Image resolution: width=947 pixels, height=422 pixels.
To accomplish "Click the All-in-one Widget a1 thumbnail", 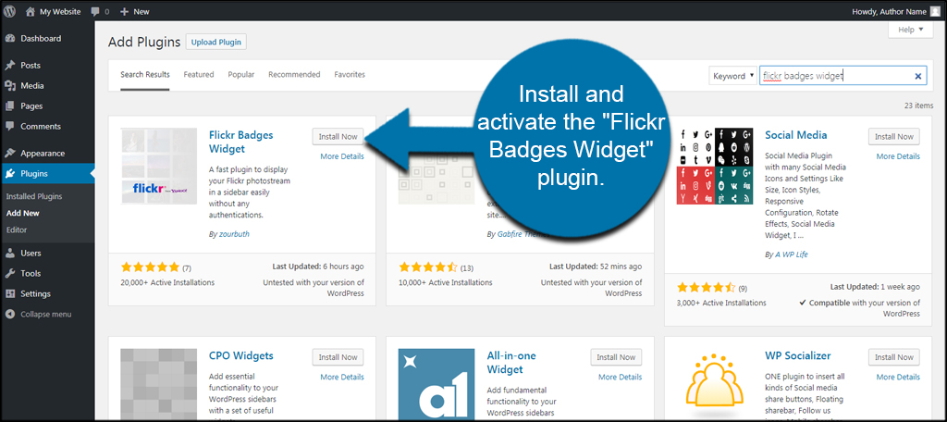I will [x=437, y=384].
